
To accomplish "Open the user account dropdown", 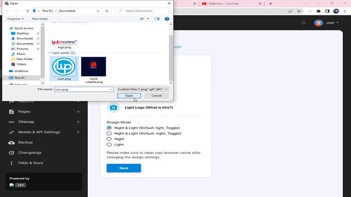I will click(x=327, y=23).
